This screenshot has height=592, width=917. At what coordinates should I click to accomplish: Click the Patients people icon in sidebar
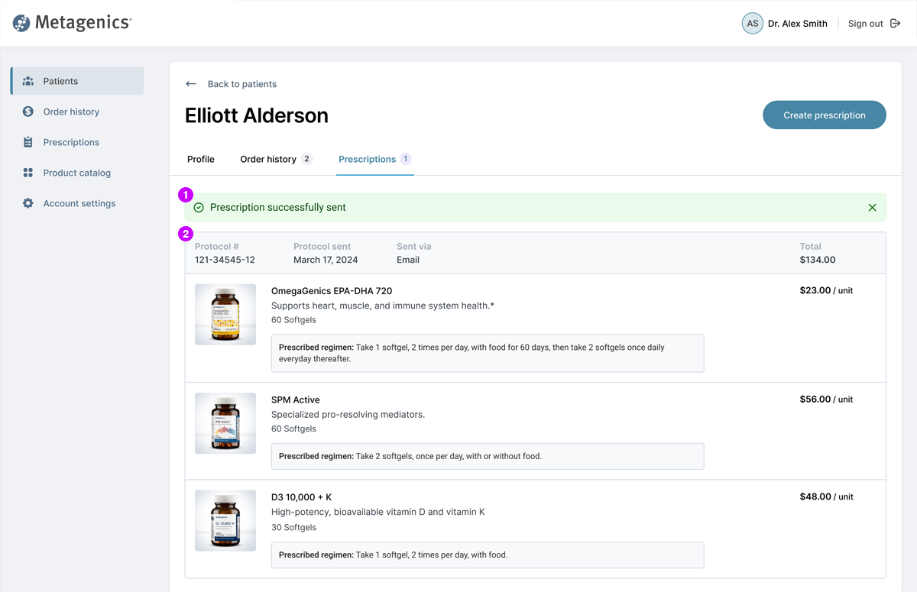(28, 81)
